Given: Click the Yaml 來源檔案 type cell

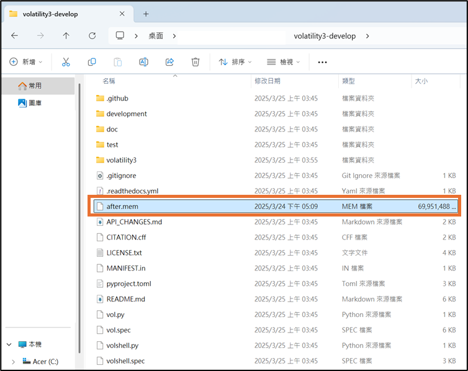Looking at the screenshot, I should pyautogui.click(x=363, y=191).
